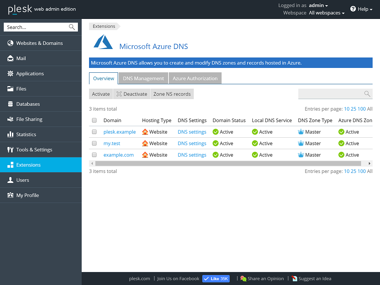Click the Mail envelope icon in sidebar
380x285 pixels.
(10, 58)
